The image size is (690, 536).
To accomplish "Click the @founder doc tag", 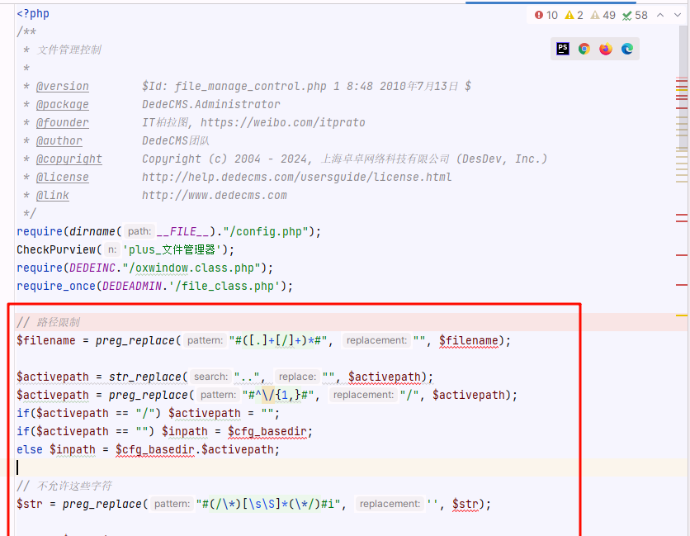I will pos(63,122).
